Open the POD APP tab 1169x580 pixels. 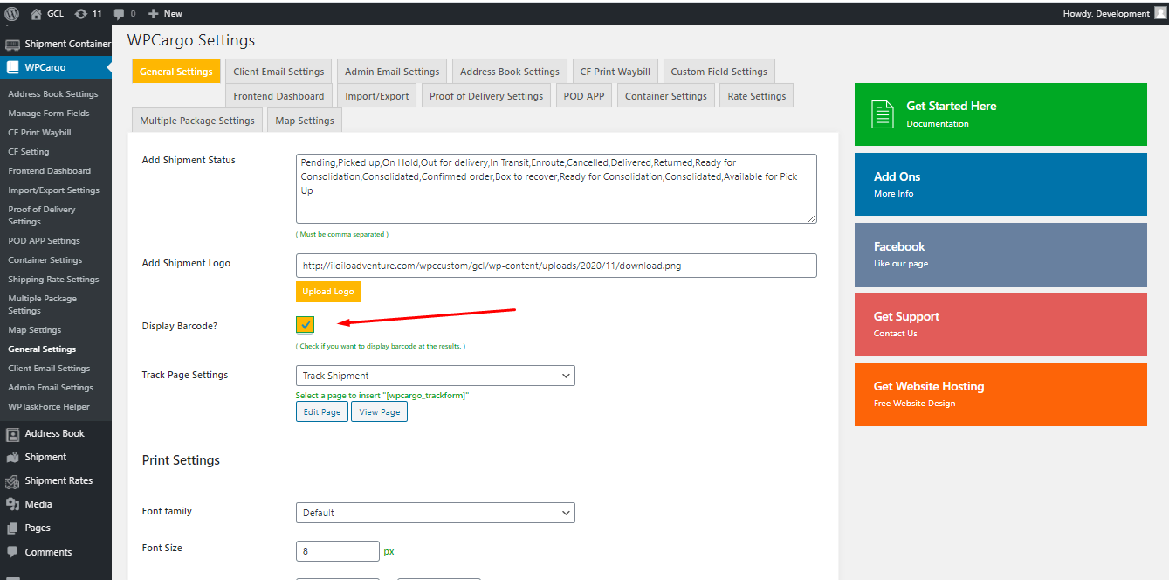pyautogui.click(x=584, y=96)
